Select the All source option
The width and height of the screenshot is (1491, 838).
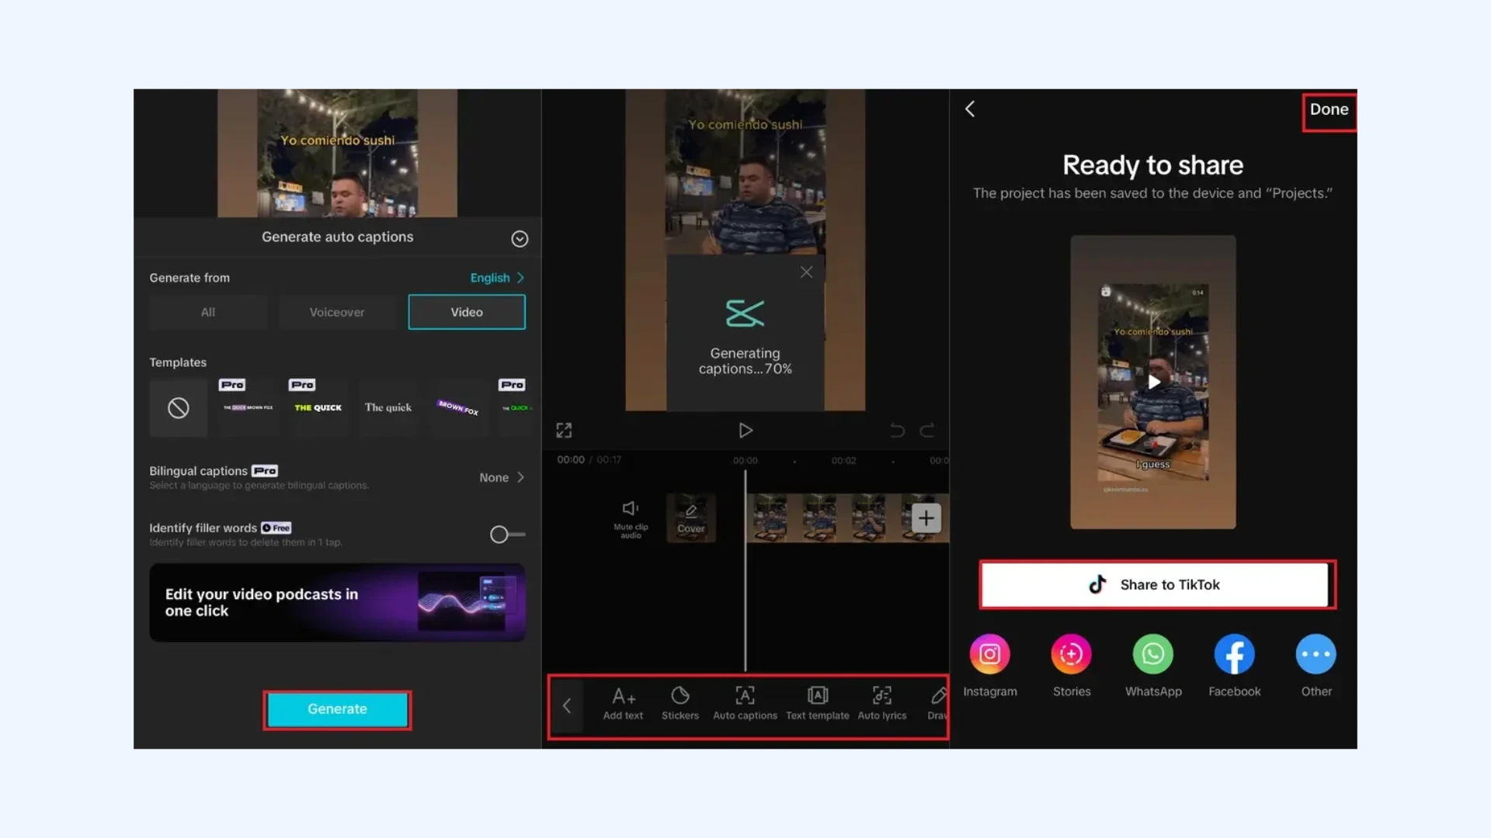click(208, 312)
